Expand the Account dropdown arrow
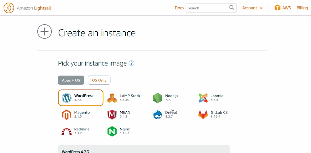This screenshot has width=311, height=153. [x=261, y=8]
